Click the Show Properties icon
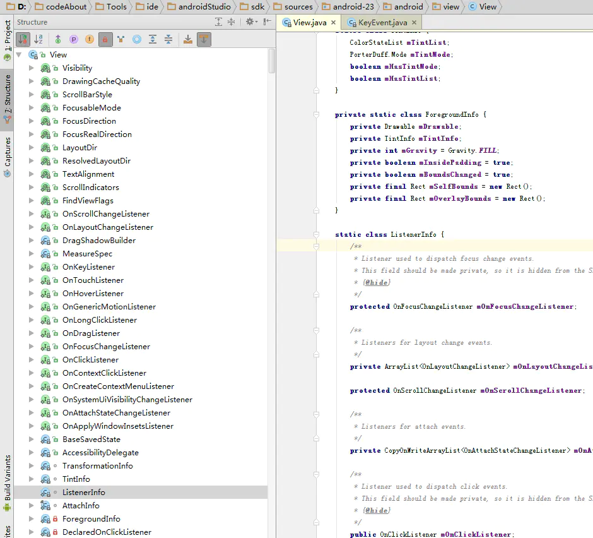The width and height of the screenshot is (593, 538). coord(74,39)
